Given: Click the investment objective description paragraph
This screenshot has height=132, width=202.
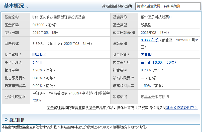Looking at the screenshot, I should [x=75, y=127].
